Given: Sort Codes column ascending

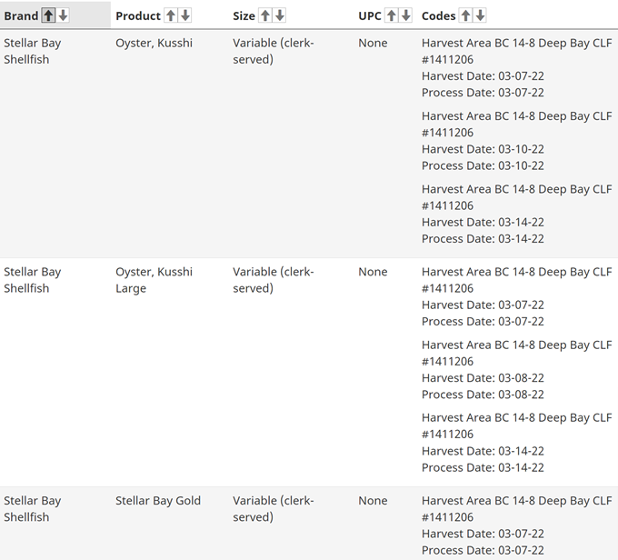Looking at the screenshot, I should 465,15.
